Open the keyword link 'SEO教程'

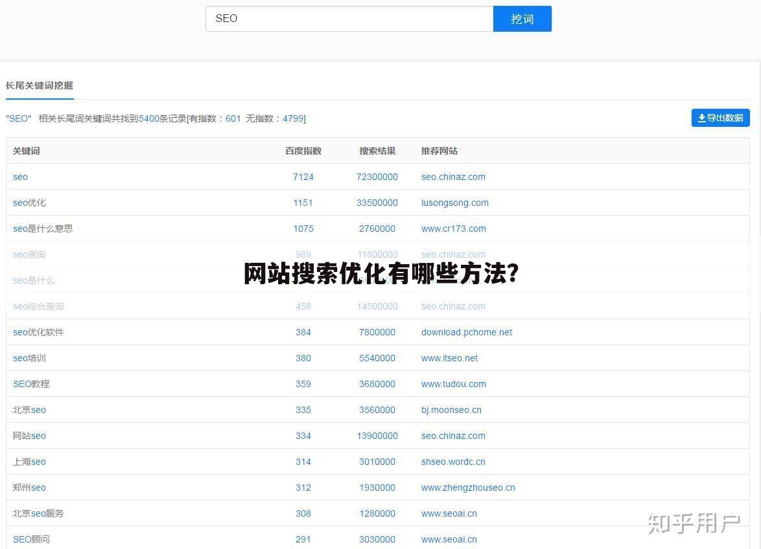(31, 384)
